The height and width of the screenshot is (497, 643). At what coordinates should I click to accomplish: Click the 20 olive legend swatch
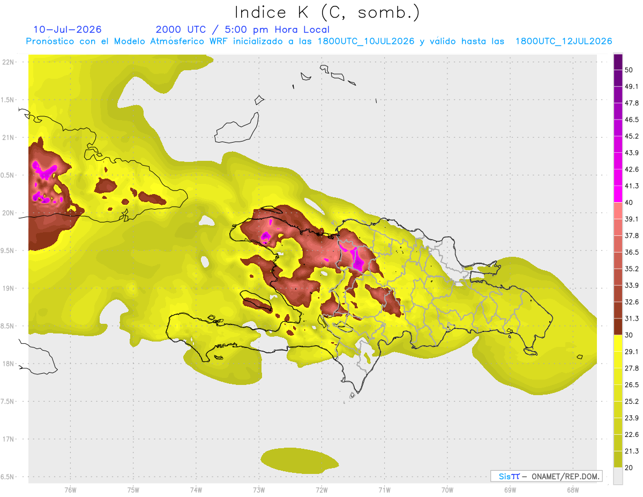tap(618, 459)
